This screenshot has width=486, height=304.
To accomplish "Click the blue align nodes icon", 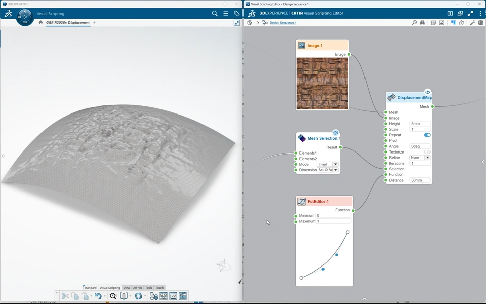I will pyautogui.click(x=453, y=23).
